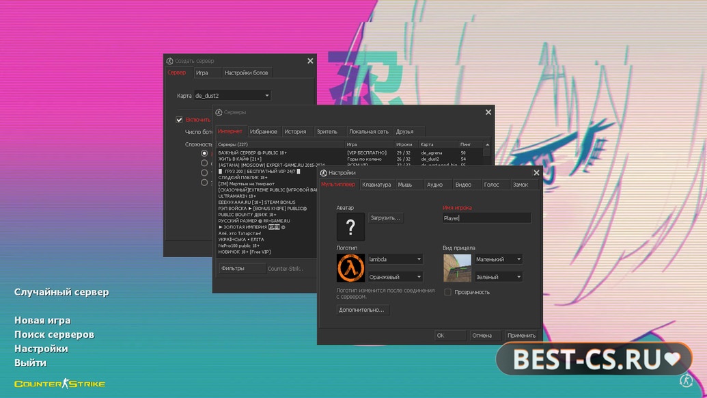Click Выйти in main menu

(x=30, y=363)
